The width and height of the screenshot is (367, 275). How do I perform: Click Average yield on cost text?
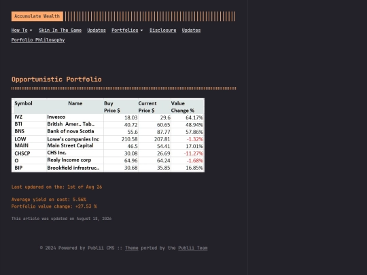click(49, 200)
